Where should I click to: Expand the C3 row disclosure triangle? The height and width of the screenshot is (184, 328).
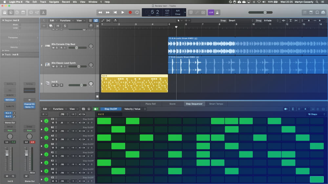pos(42,121)
